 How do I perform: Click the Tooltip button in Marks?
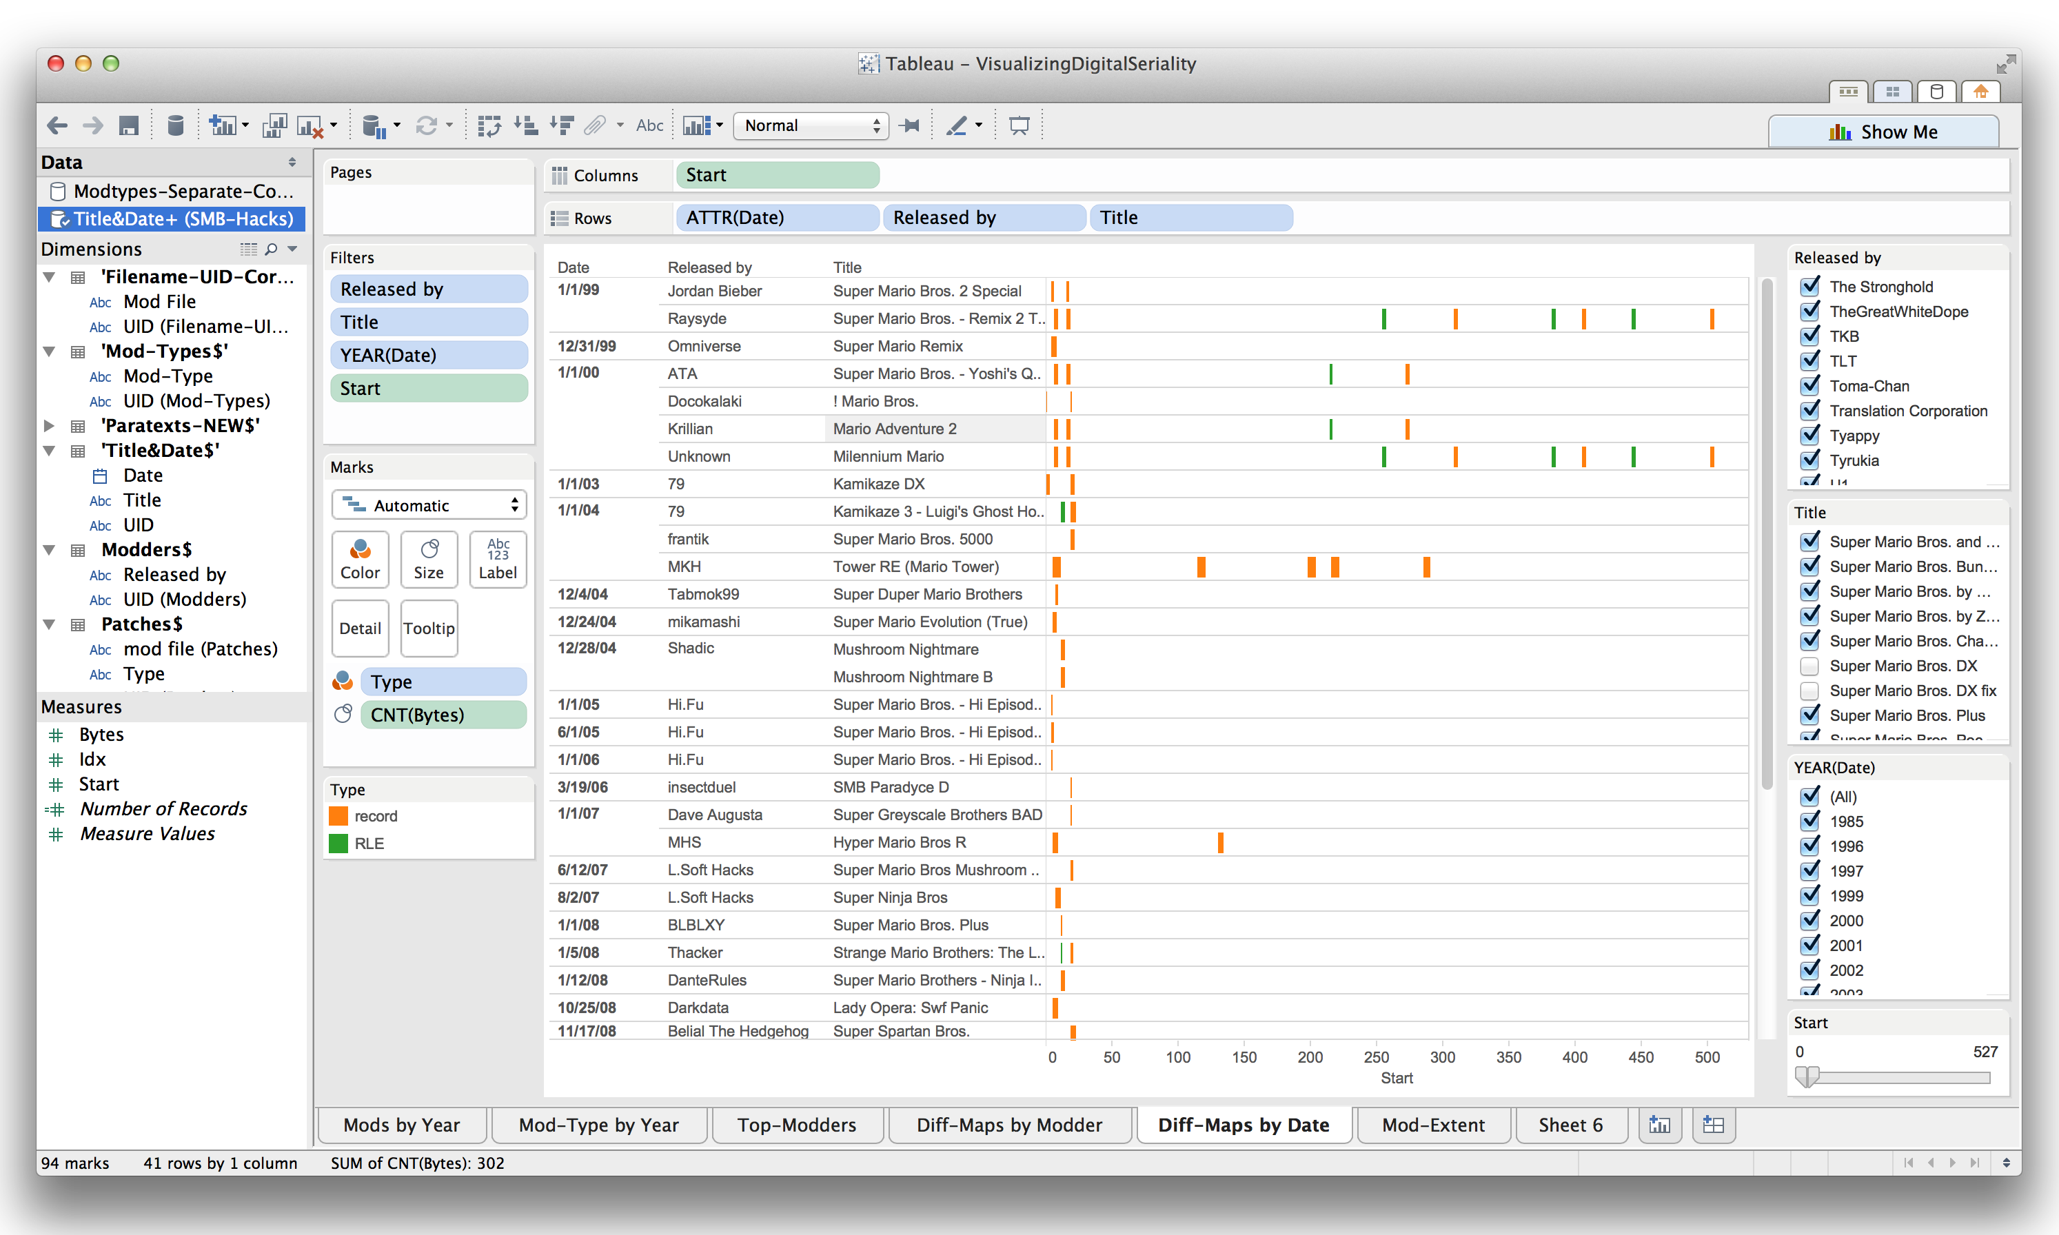[429, 629]
